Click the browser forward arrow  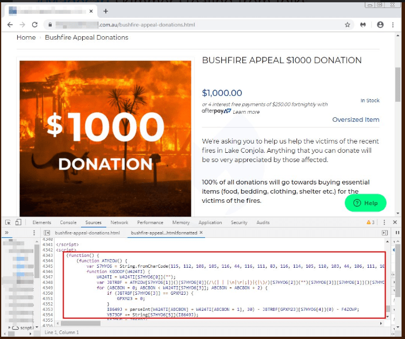(22, 25)
